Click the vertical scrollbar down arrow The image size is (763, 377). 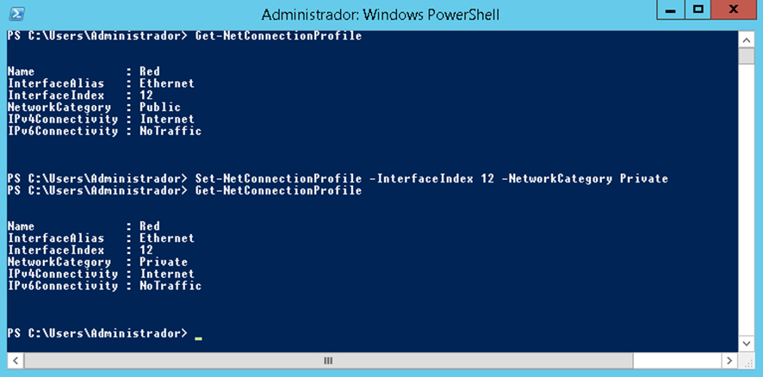point(746,344)
